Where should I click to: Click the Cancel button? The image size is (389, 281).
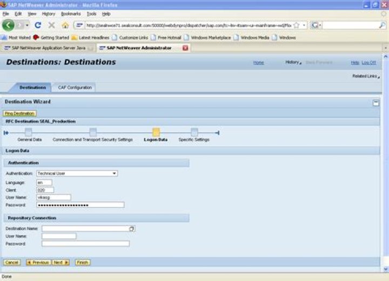pyautogui.click(x=12, y=263)
